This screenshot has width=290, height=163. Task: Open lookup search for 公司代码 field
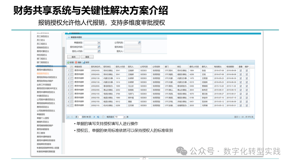pos(139,42)
